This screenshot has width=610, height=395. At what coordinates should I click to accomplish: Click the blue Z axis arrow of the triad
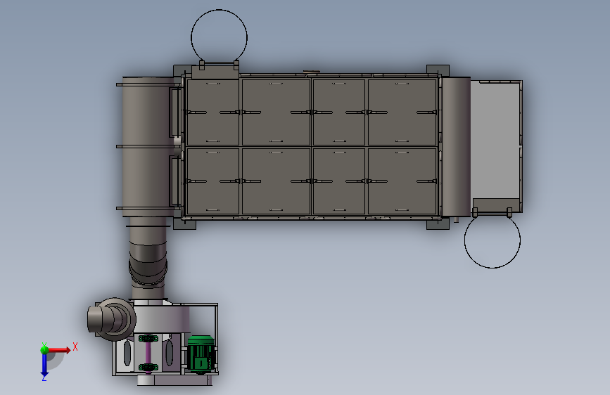point(44,365)
